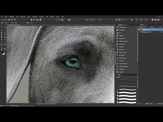Select the top selected layer in Ebenen panel
The image size is (163, 122).
(150, 29)
